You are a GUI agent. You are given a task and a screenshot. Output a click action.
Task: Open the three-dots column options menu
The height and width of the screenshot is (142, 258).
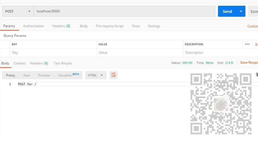247,44
